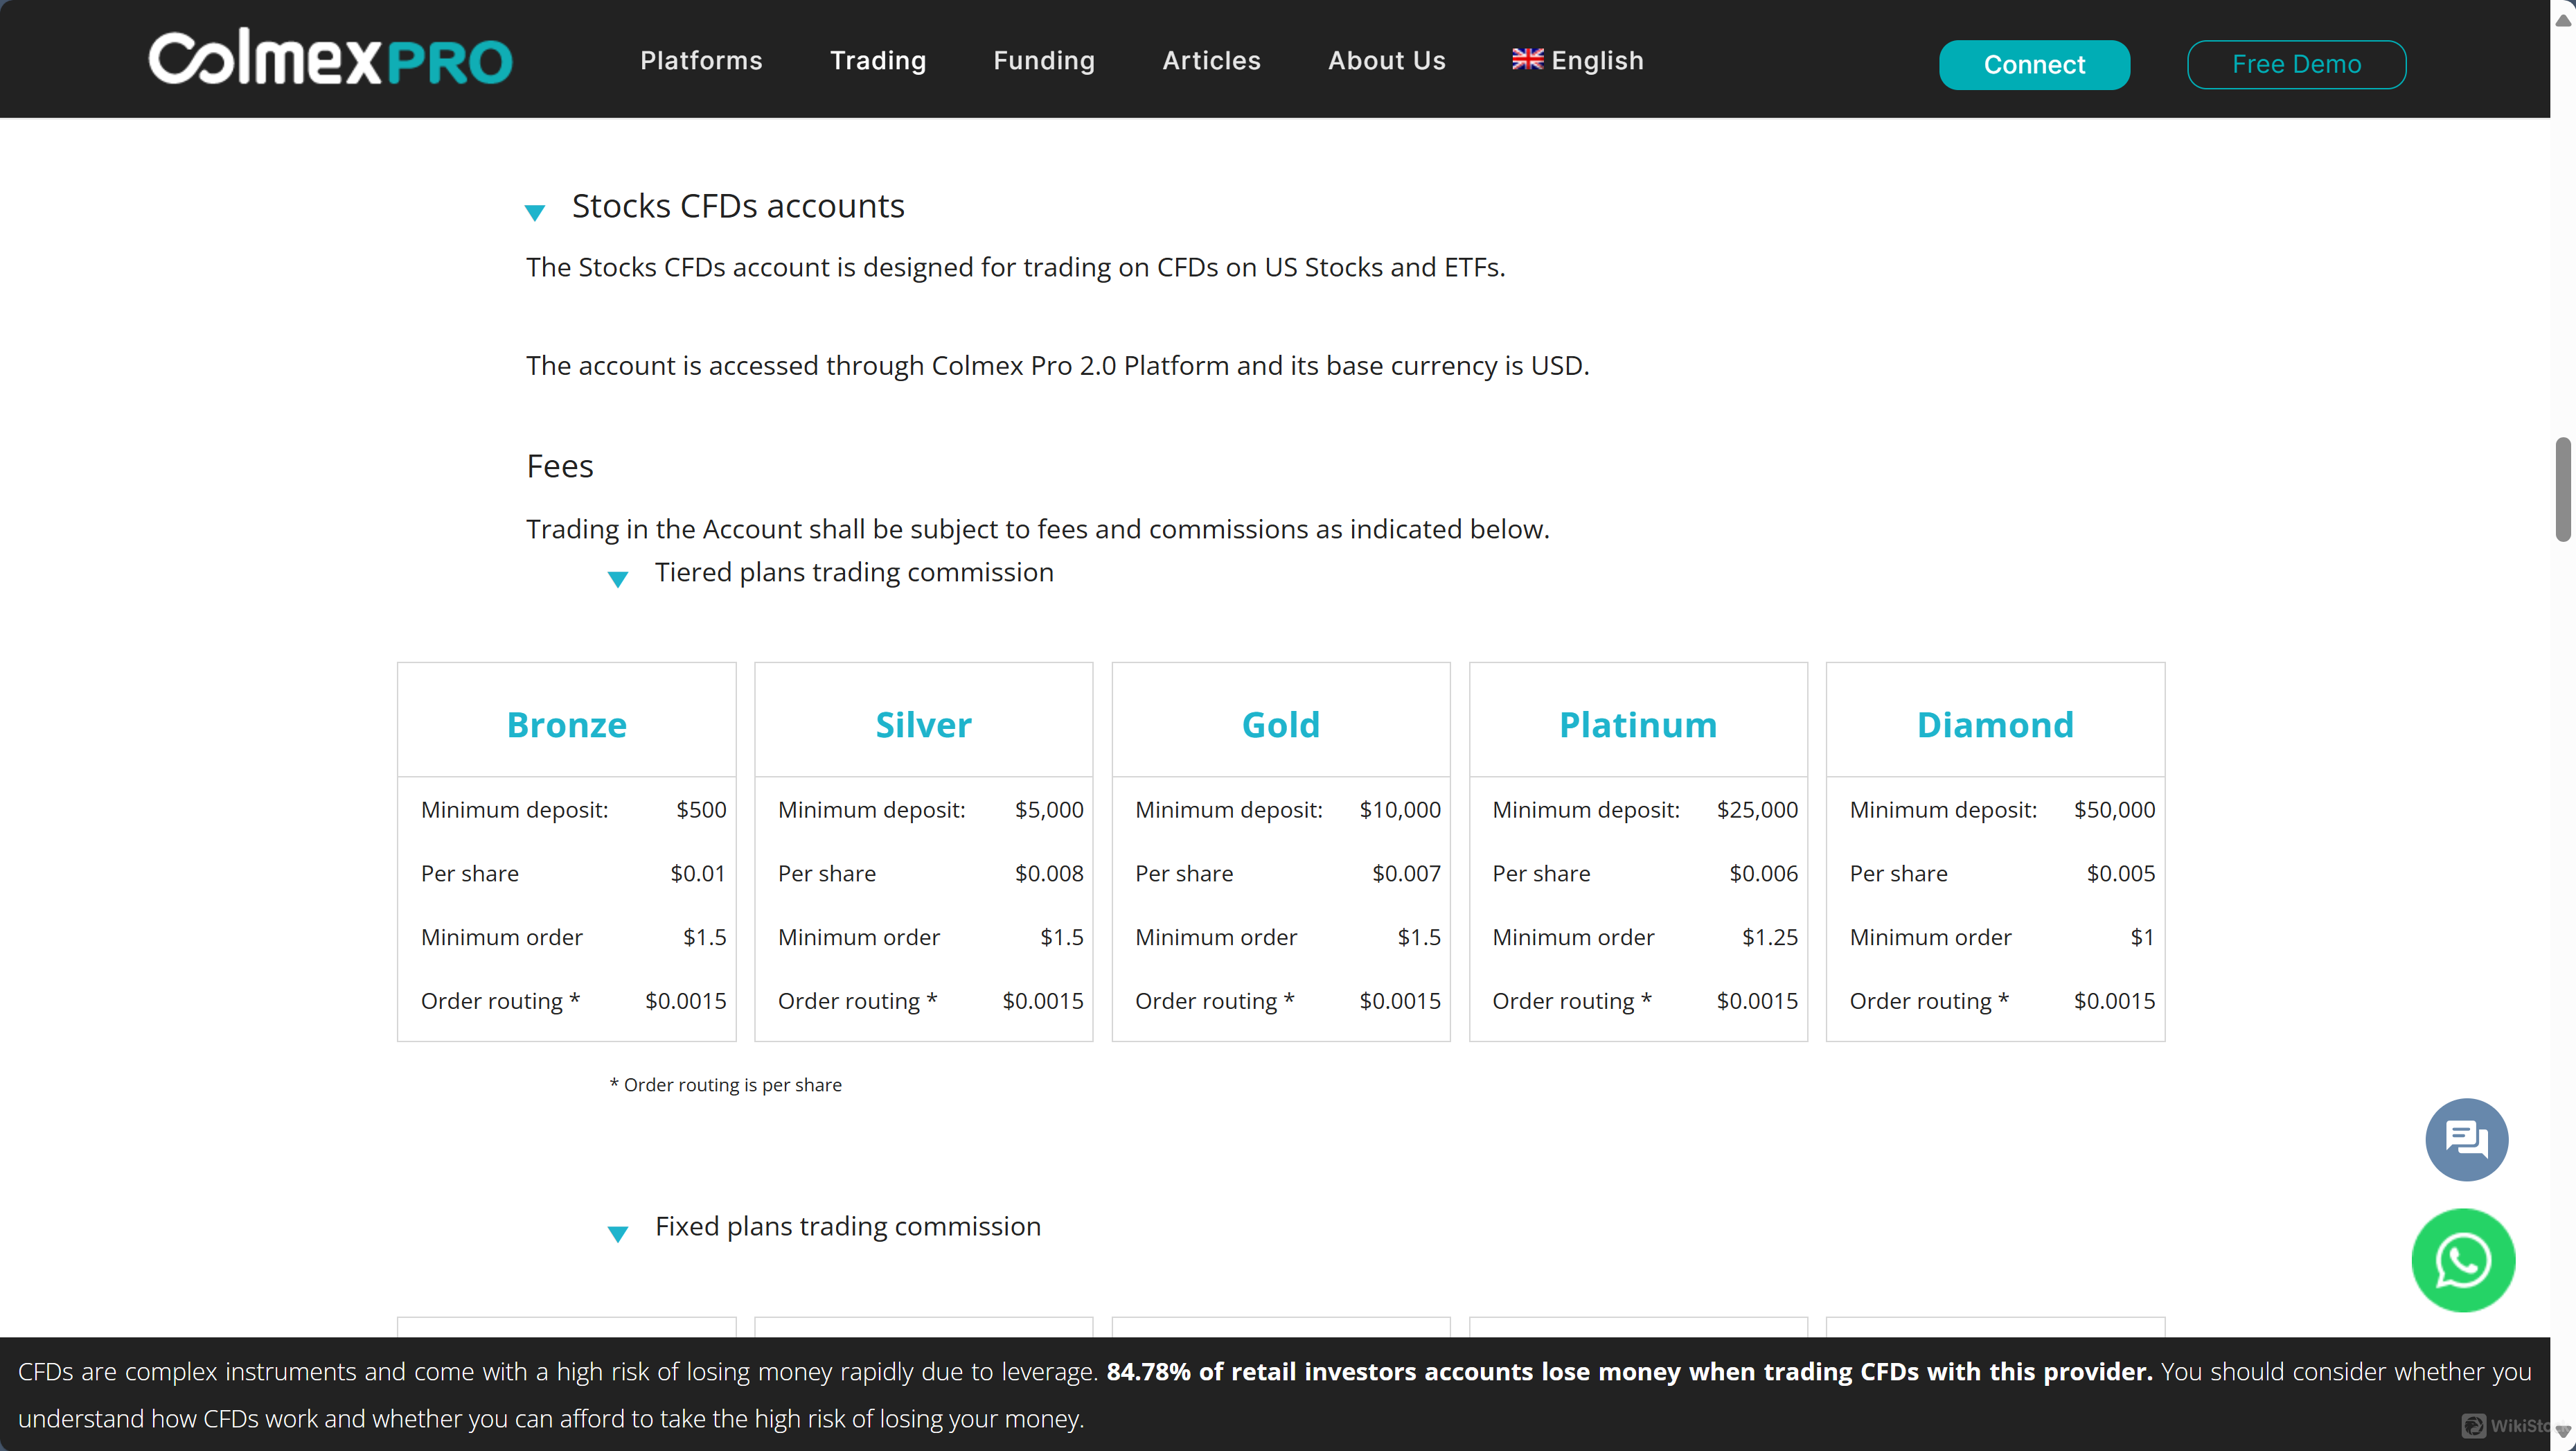Open the Platforms menu
Viewport: 2576px width, 1451px height.
(x=701, y=59)
